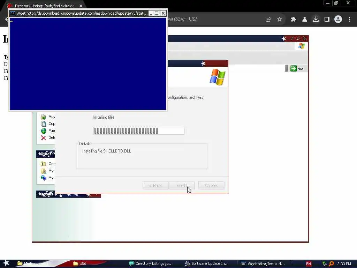This screenshot has height=268, width=357.
Task: Click 'Installing file SHELLBRD.DLL' details text
Action: 107,151
